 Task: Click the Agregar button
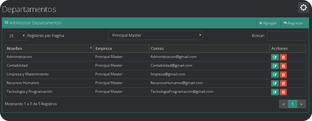[268, 23]
